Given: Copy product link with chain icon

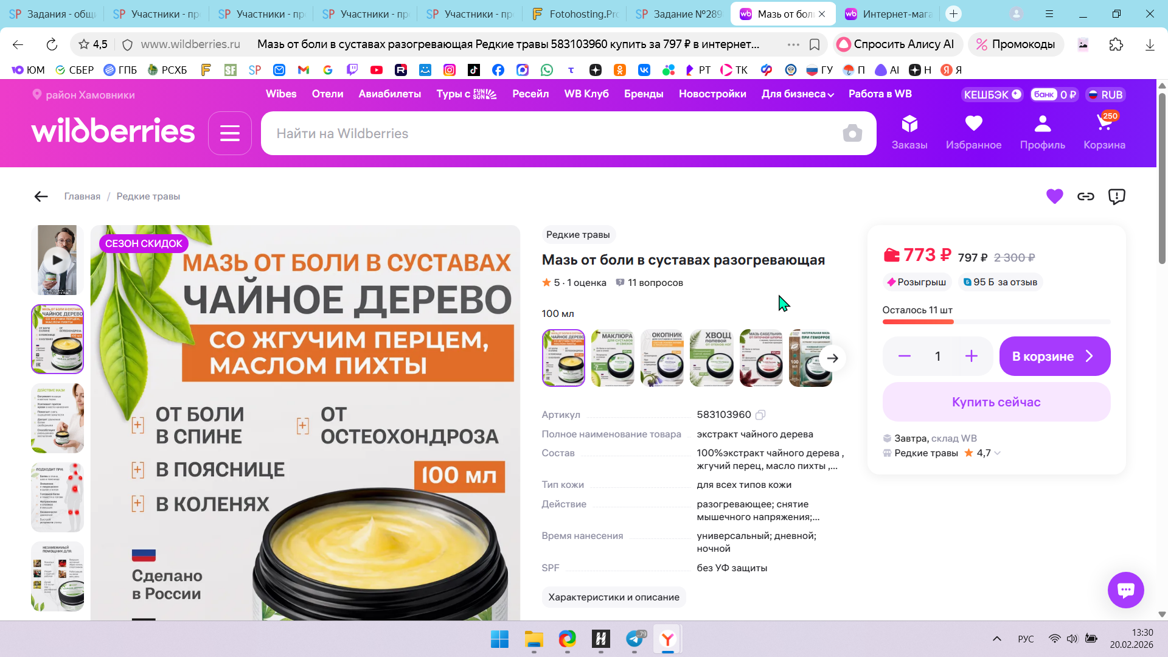Looking at the screenshot, I should (1086, 196).
